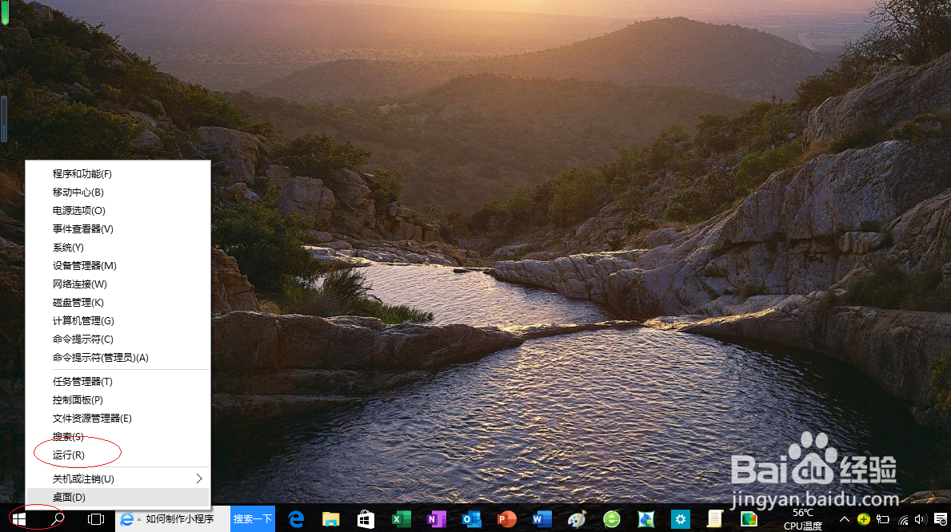Launch Word from taskbar
The width and height of the screenshot is (951, 532).
[x=541, y=519]
